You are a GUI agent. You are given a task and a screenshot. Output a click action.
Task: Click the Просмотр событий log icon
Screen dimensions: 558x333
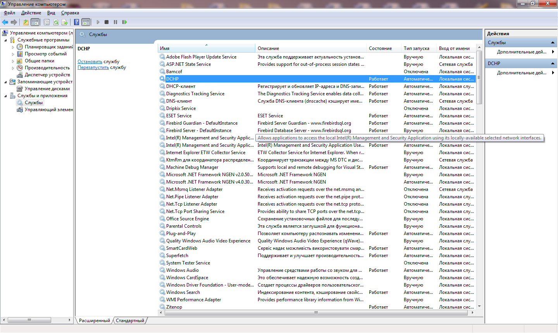click(x=20, y=54)
